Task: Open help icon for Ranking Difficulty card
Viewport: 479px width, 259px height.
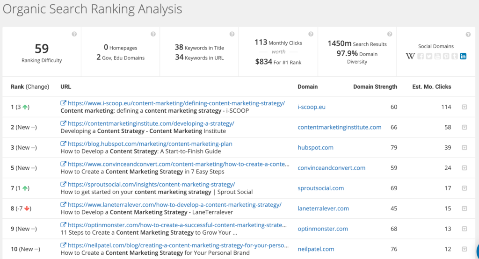Action: 74,34
